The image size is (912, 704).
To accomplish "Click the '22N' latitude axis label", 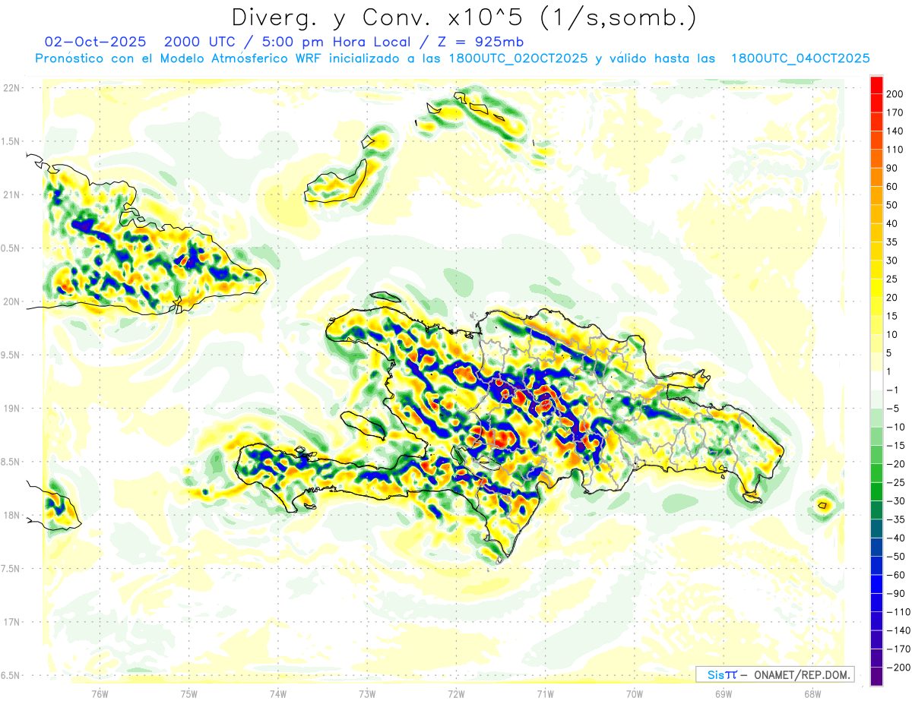I will tap(11, 88).
